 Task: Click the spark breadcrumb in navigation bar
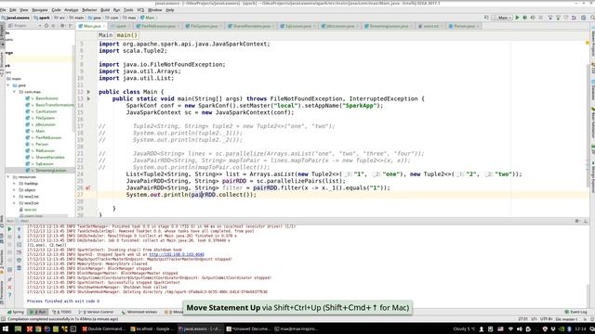[42, 18]
